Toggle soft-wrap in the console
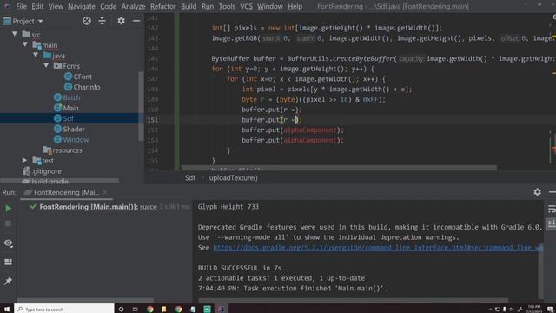 click(552, 209)
